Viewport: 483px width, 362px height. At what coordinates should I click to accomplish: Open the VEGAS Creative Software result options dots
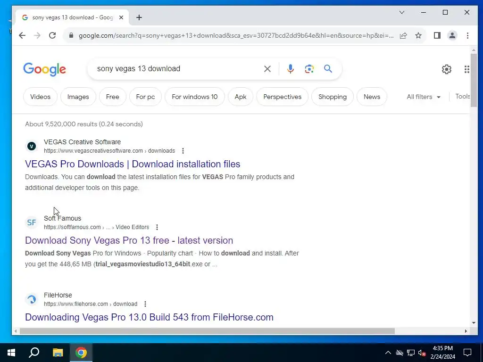tap(183, 151)
